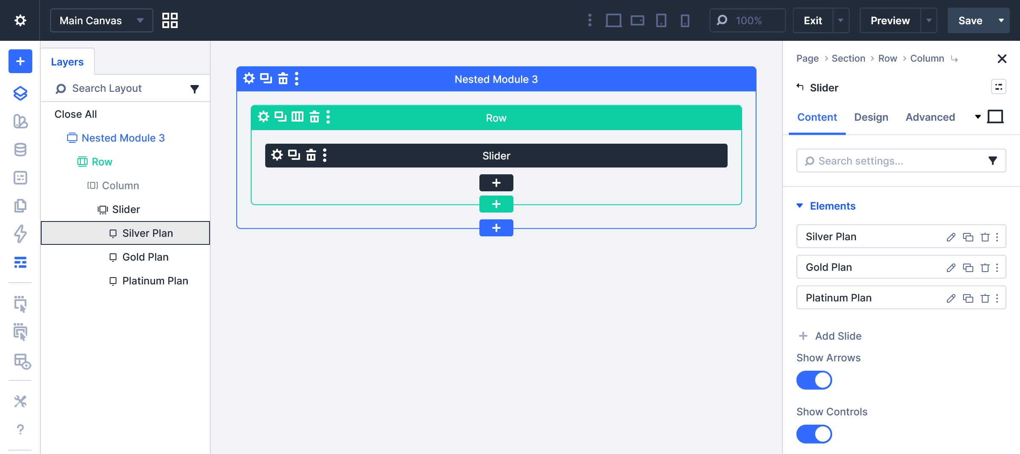This screenshot has height=454, width=1020.
Task: Open the Advanced tab
Action: 930,117
